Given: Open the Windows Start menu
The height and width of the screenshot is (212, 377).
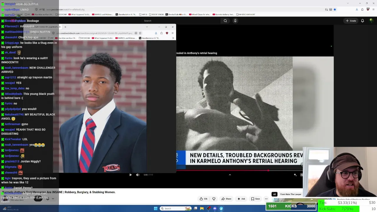Looking at the screenshot, I should pos(156,208).
